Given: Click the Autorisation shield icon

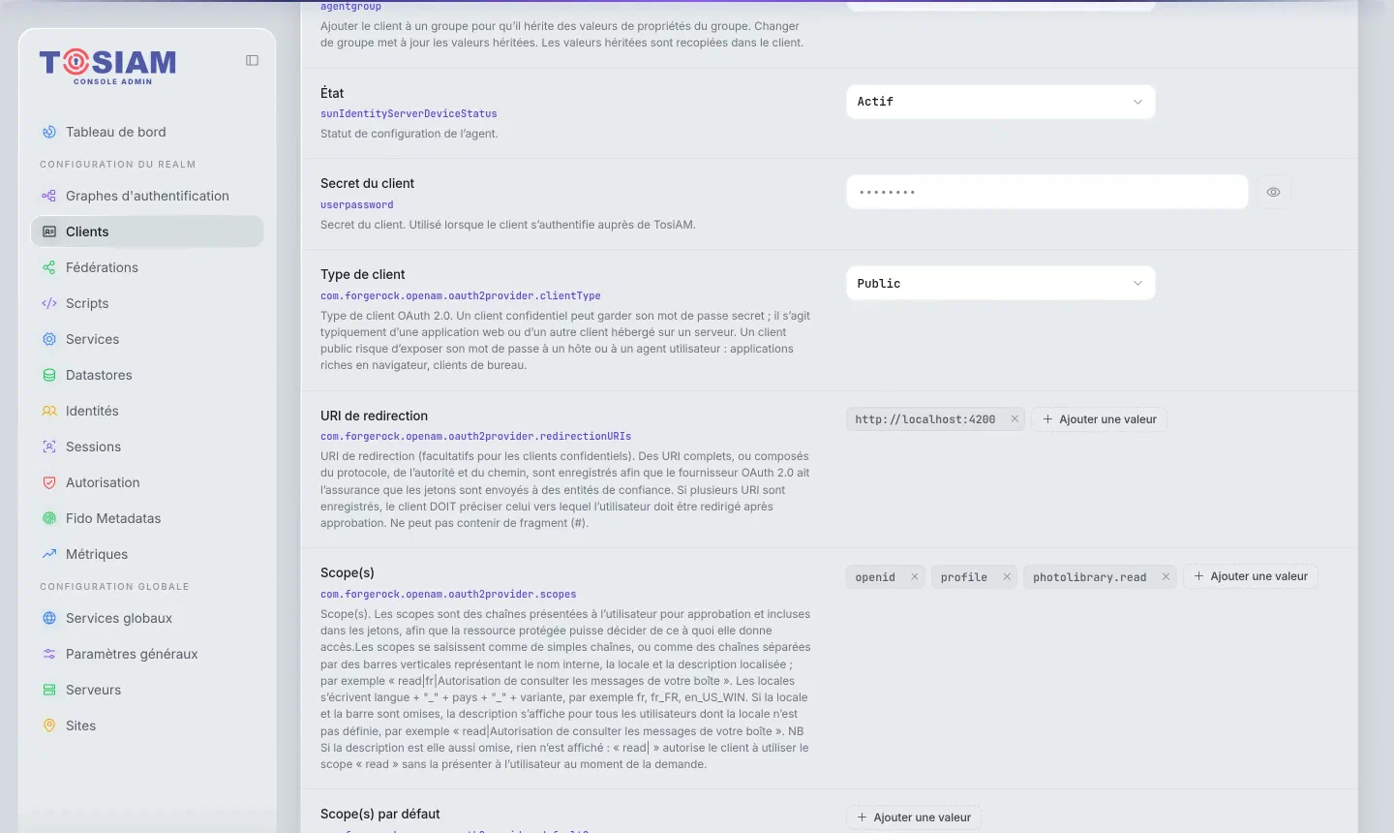Looking at the screenshot, I should pos(49,482).
